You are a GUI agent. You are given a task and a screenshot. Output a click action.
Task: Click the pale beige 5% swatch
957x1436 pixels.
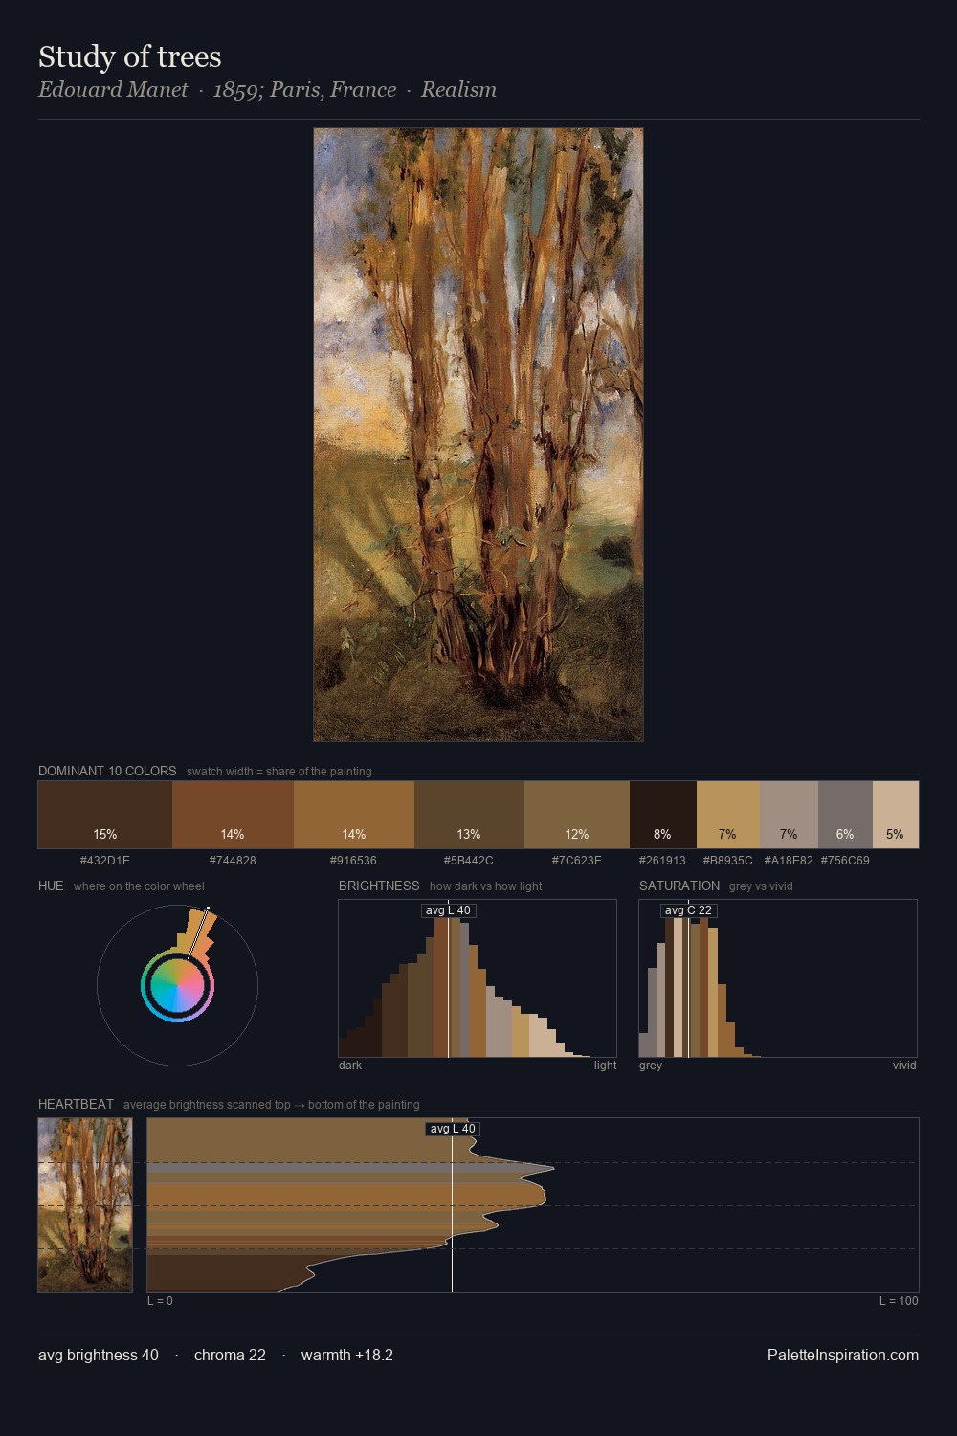(x=896, y=815)
